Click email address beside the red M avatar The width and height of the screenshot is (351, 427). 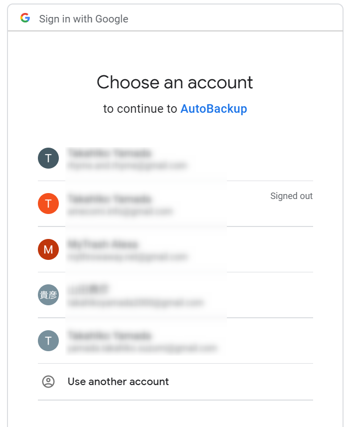pyautogui.click(x=128, y=257)
